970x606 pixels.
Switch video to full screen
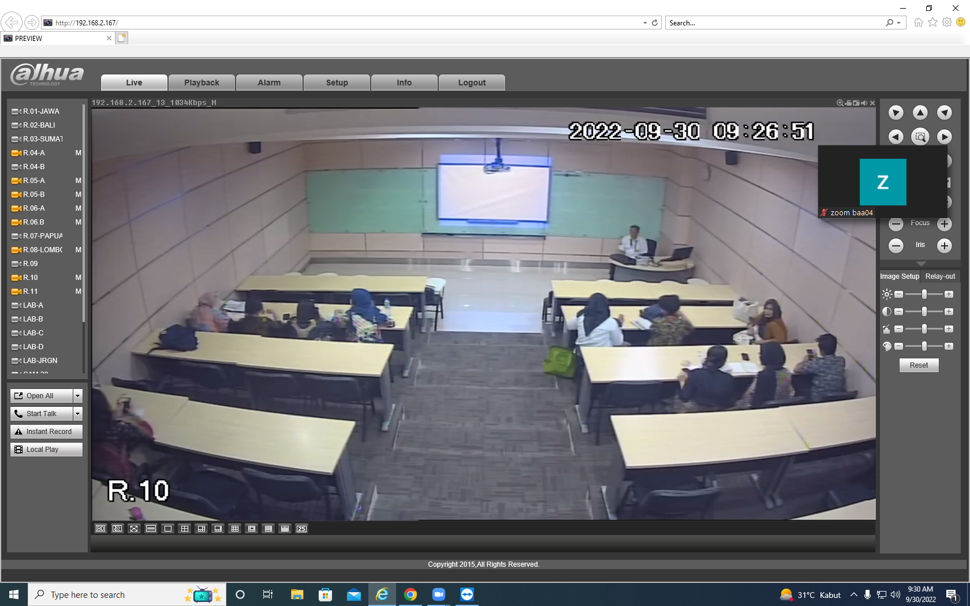[x=134, y=529]
